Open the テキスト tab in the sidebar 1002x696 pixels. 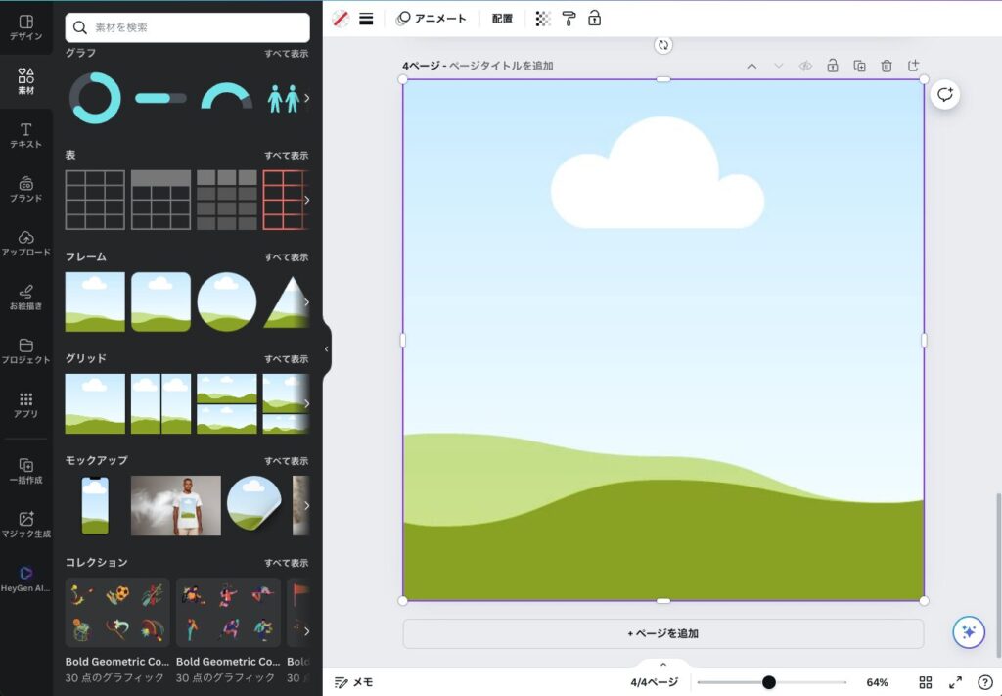26,135
